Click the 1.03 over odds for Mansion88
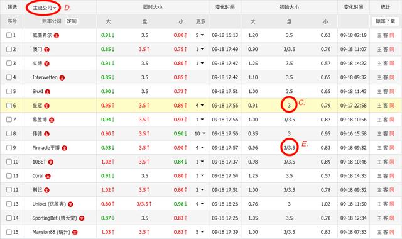This screenshot has height=239, width=402. pos(106,232)
